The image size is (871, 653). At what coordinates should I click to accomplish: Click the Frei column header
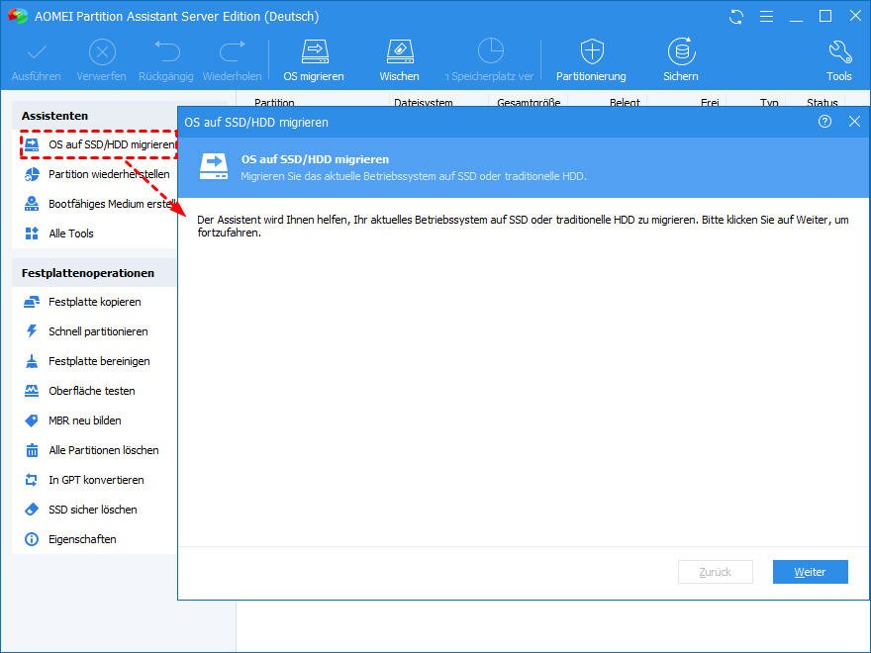tap(710, 102)
